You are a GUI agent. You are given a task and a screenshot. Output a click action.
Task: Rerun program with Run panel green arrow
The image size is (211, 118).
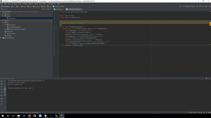point(2,81)
